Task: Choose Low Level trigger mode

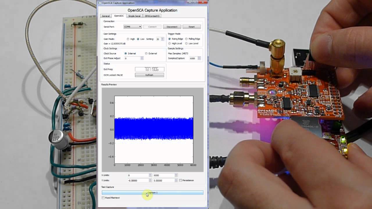Action: 186,44
